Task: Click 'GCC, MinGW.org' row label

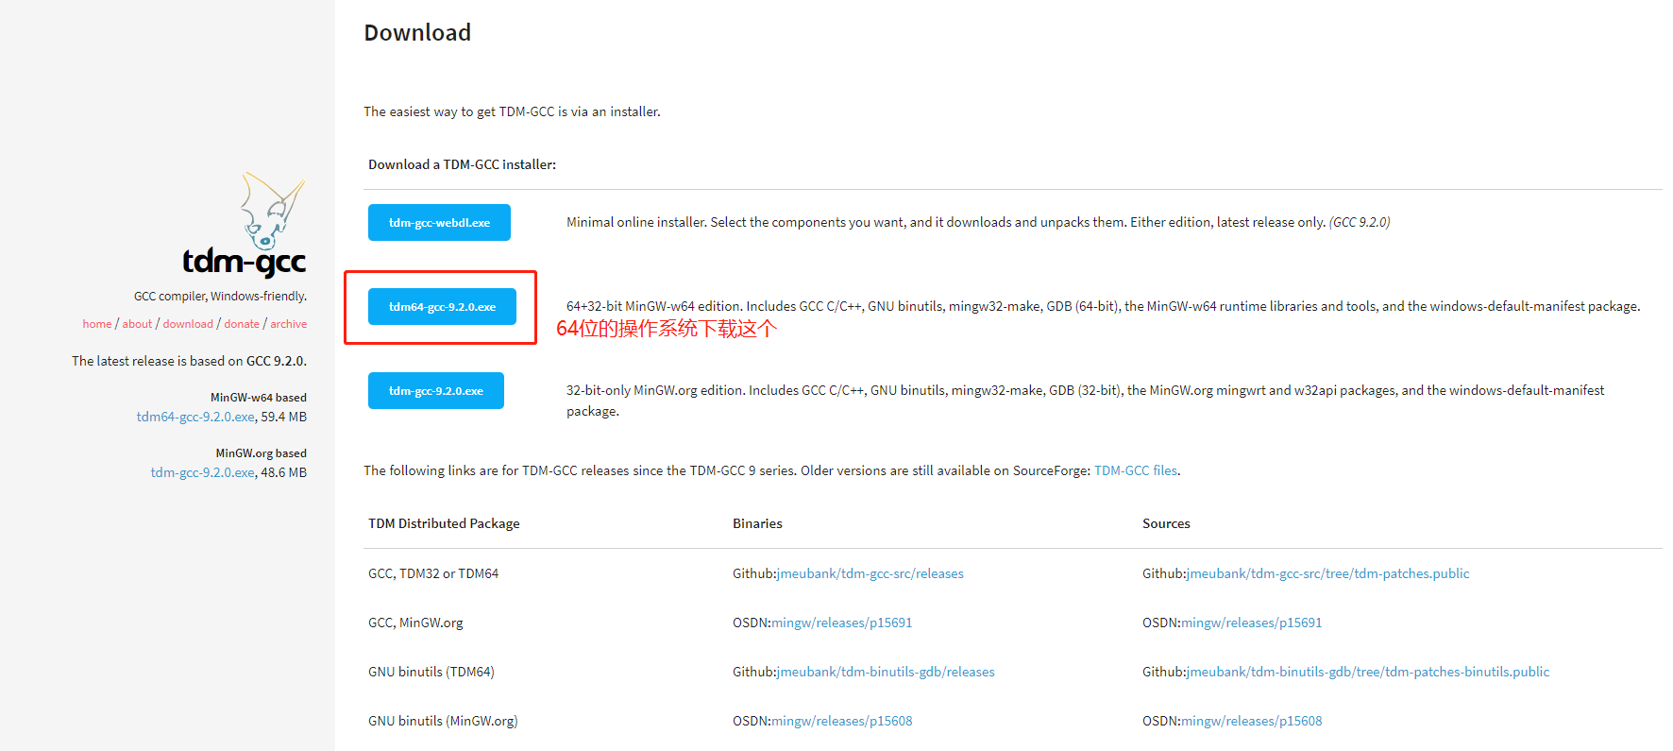Action: [x=415, y=623]
